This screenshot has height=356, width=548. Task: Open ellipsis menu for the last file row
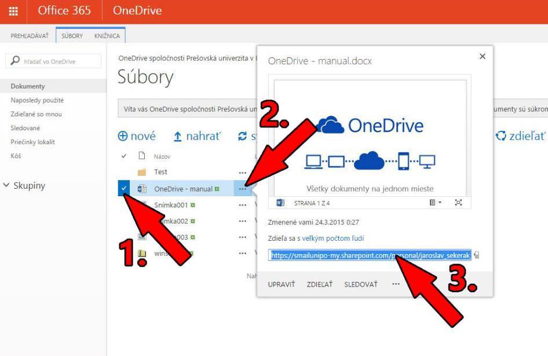pos(243,254)
